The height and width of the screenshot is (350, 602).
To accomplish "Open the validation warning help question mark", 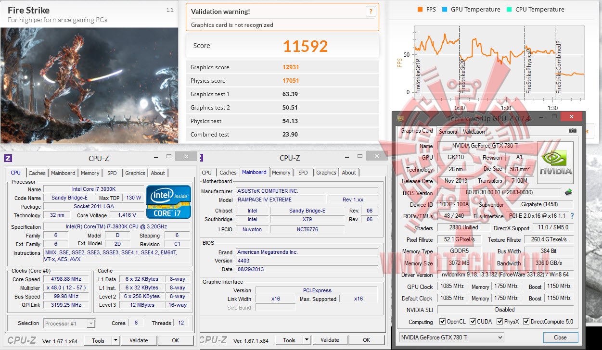I will point(371,12).
